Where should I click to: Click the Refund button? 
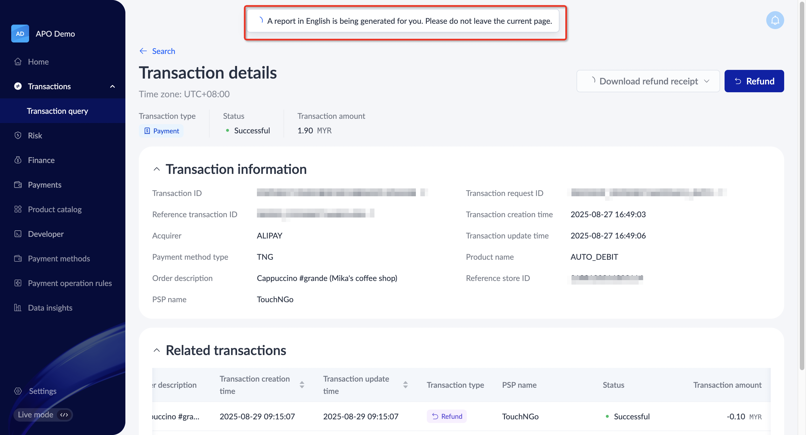[x=754, y=81]
